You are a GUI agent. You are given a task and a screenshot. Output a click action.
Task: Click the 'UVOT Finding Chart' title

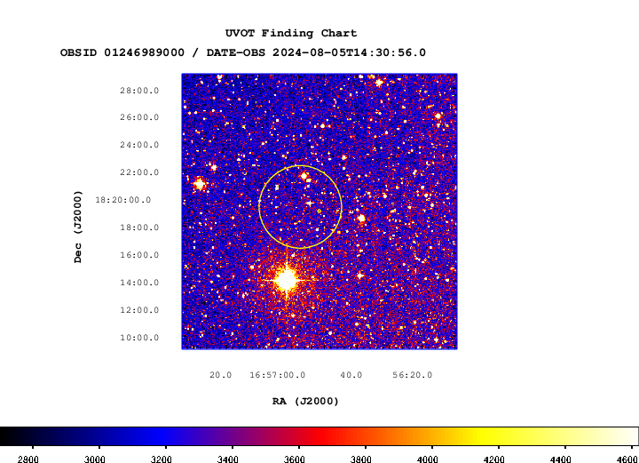coord(291,33)
